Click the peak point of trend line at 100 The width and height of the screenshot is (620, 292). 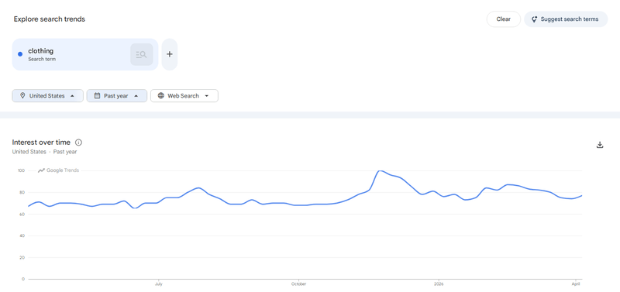(380, 170)
